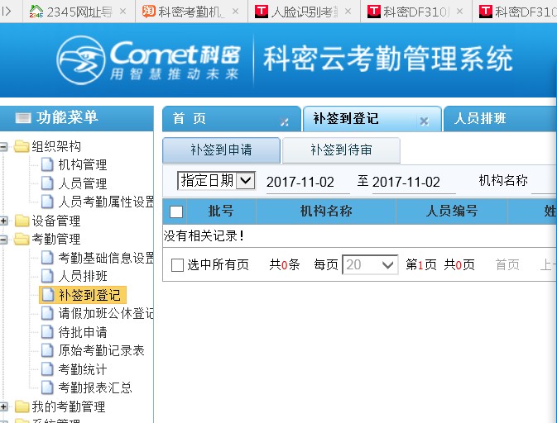Click the 2345 browser tab favicon

click(x=36, y=12)
